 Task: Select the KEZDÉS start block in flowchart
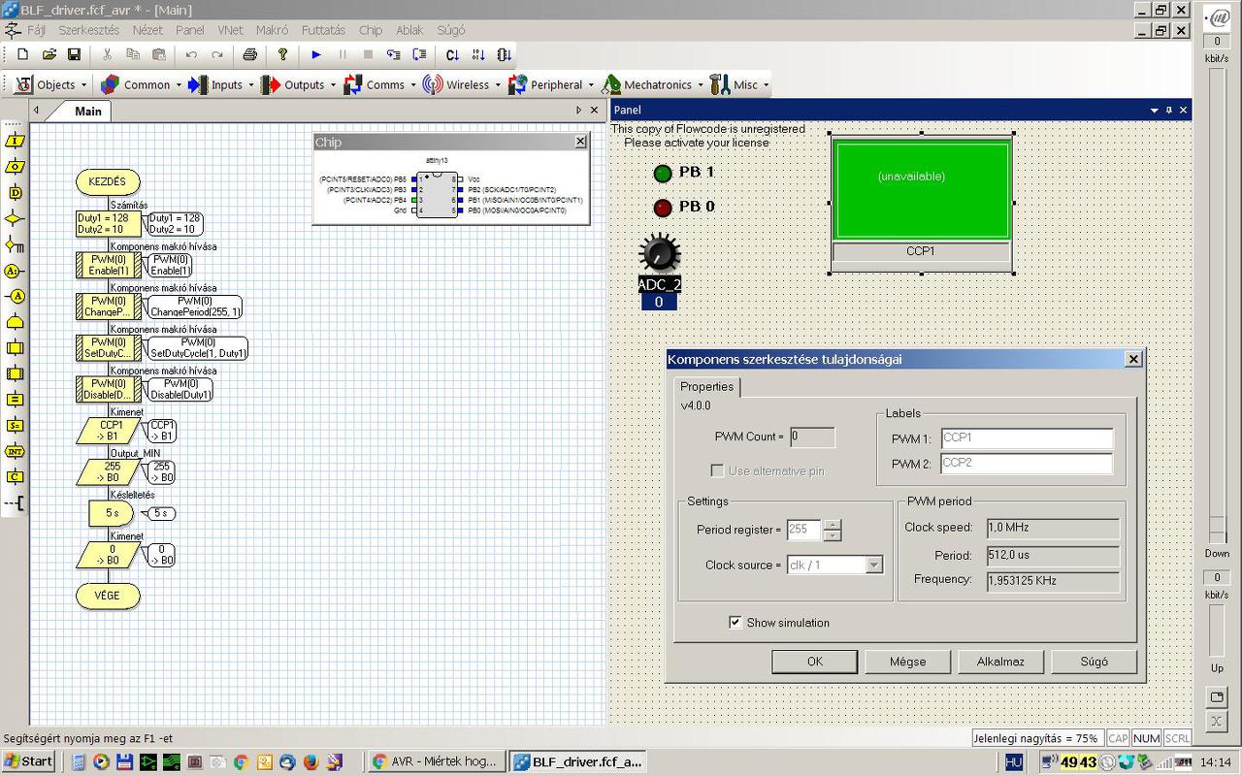tap(108, 181)
